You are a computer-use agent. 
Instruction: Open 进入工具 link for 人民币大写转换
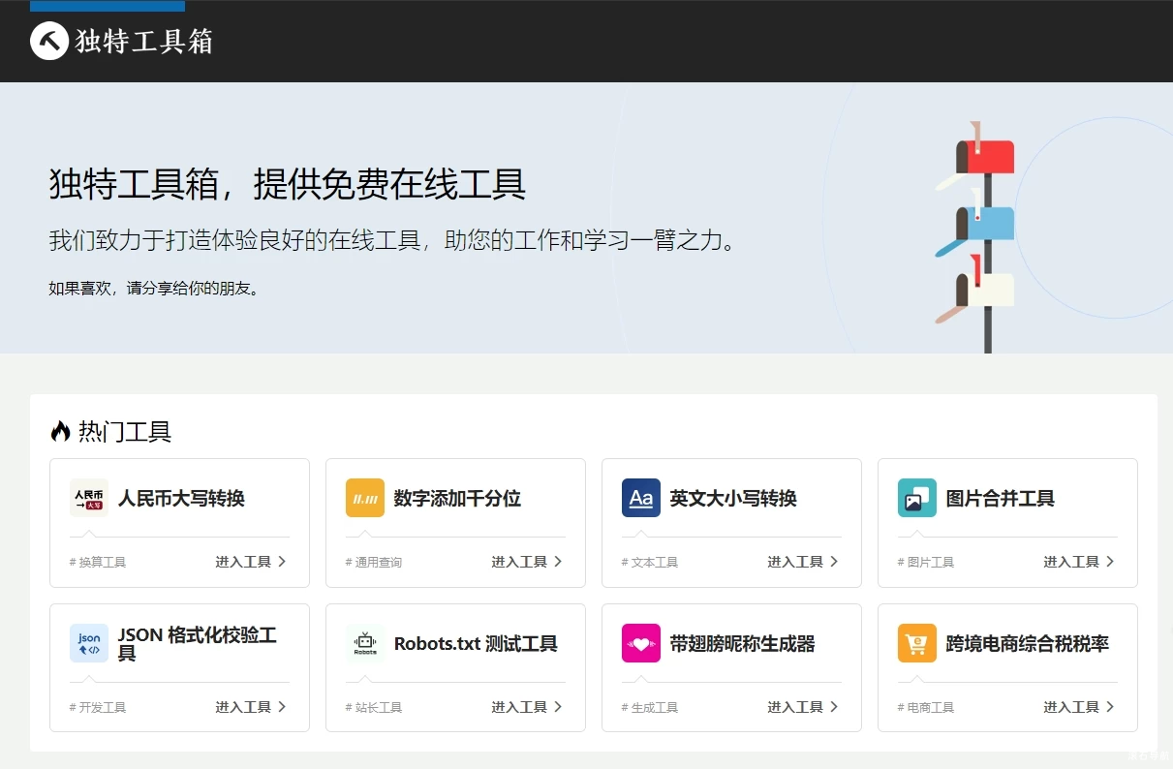click(243, 562)
